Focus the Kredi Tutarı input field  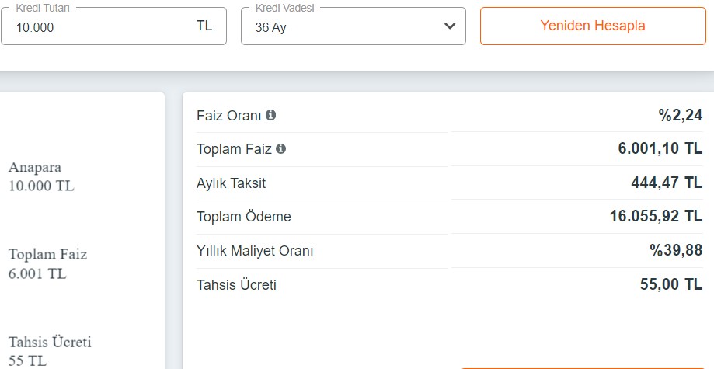pos(114,26)
